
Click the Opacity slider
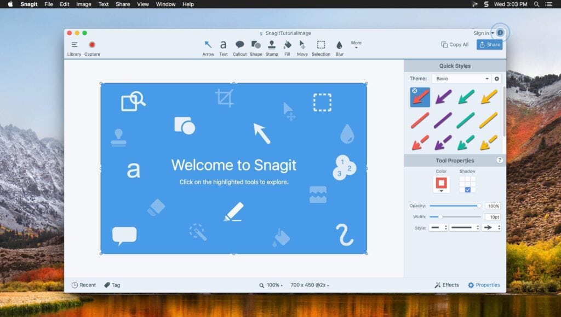pos(455,206)
